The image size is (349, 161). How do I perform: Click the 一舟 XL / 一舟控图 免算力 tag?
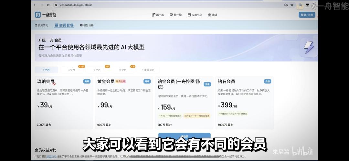pyautogui.click(x=170, y=116)
